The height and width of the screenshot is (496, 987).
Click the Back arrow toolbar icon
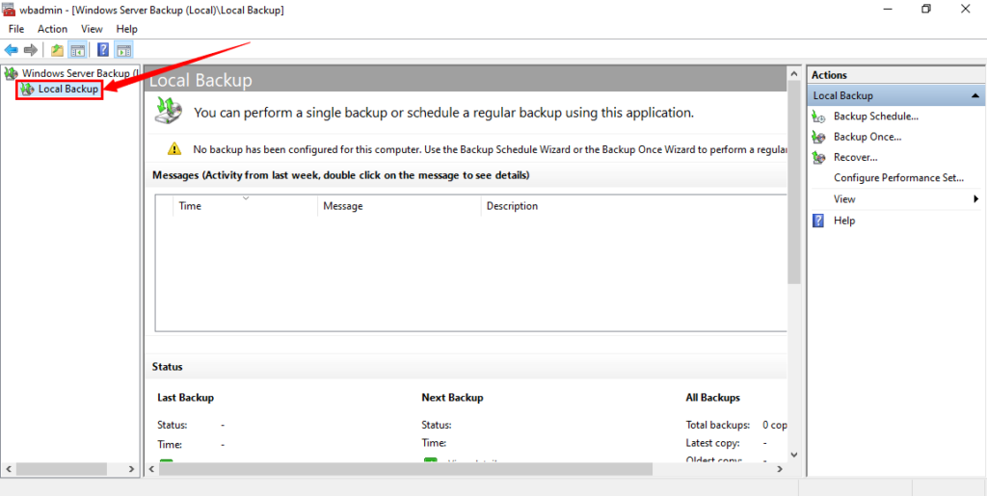pyautogui.click(x=11, y=50)
